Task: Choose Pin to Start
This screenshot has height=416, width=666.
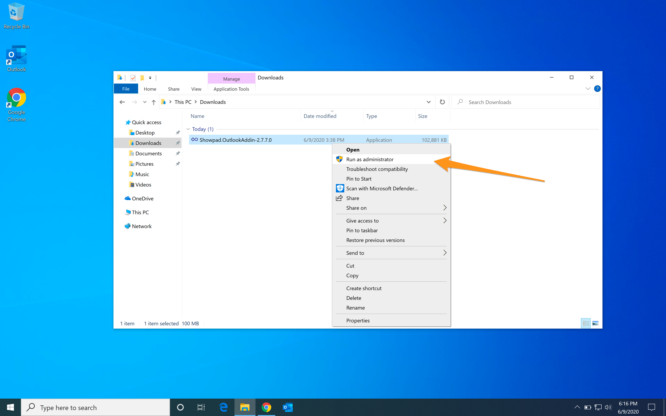Action: coord(391,179)
